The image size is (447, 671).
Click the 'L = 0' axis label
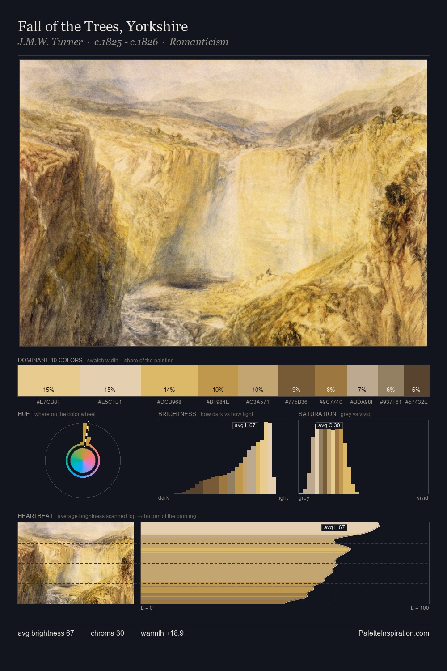point(147,608)
